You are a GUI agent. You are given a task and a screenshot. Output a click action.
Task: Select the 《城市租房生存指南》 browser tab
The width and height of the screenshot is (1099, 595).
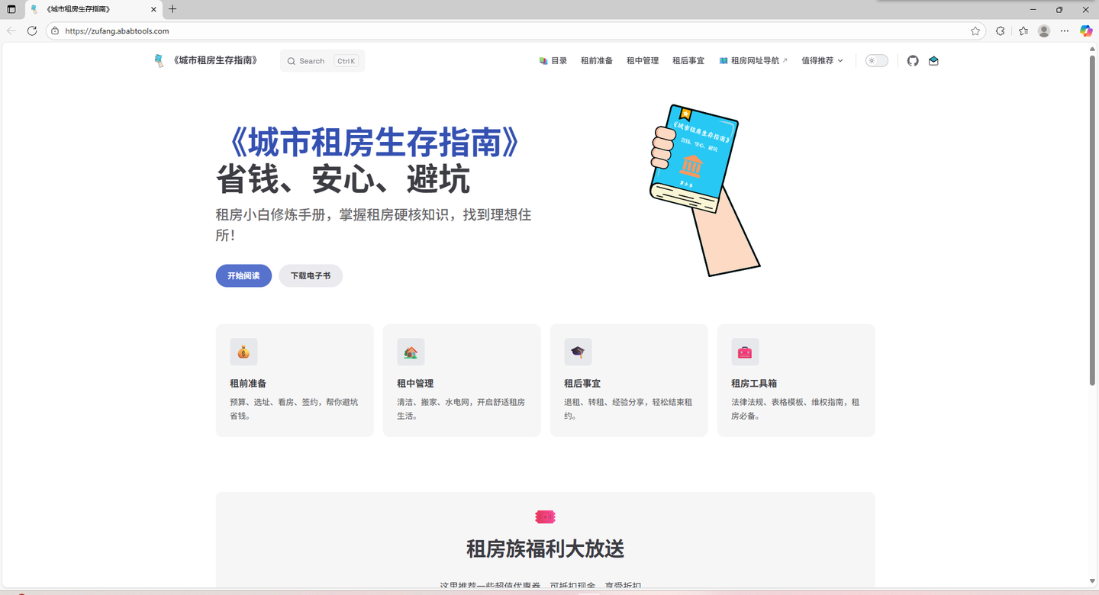click(93, 9)
